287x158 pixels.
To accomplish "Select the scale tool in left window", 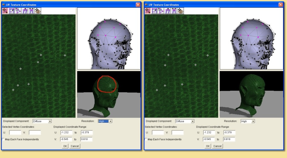I will (x=11, y=11).
